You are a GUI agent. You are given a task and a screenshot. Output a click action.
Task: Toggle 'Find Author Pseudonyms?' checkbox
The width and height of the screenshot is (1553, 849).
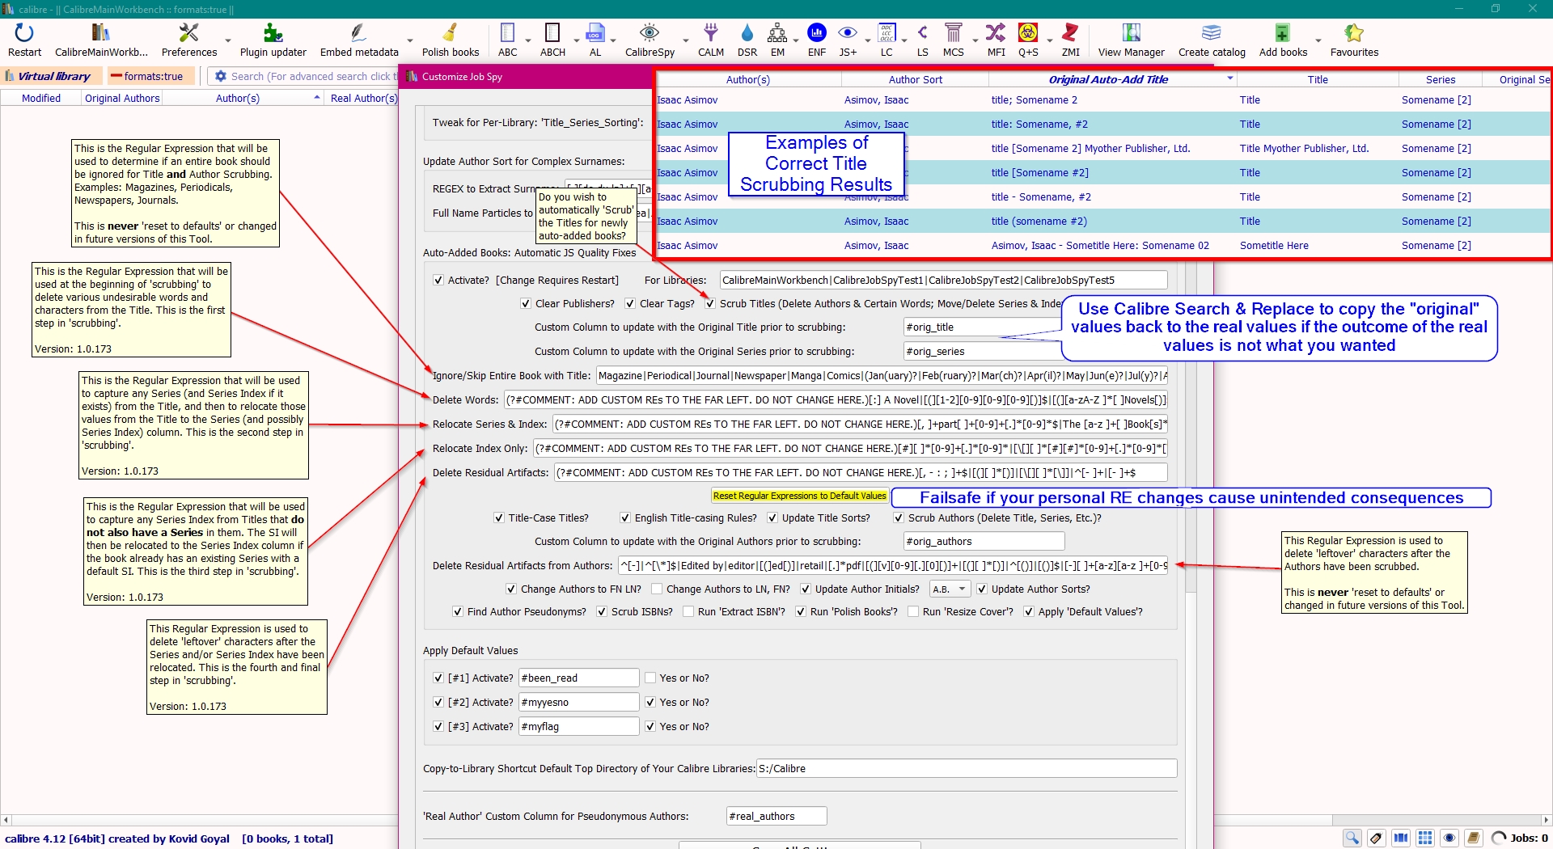coord(458,612)
